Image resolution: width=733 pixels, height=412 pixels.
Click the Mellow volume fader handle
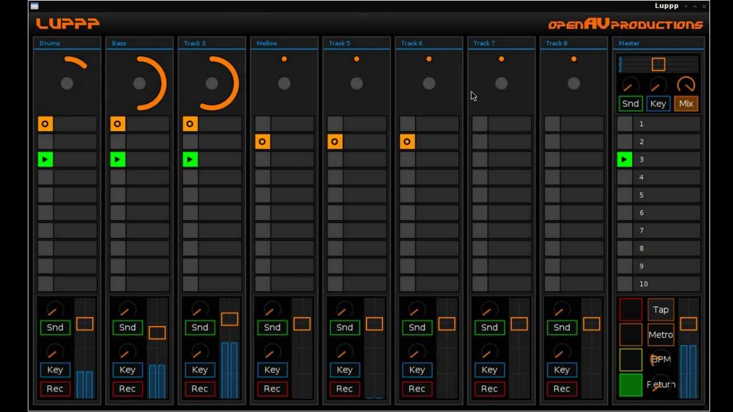(x=302, y=324)
